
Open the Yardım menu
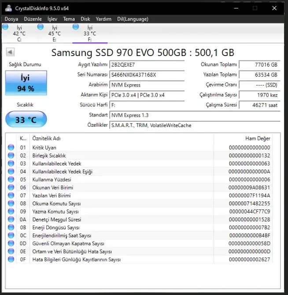103,19
